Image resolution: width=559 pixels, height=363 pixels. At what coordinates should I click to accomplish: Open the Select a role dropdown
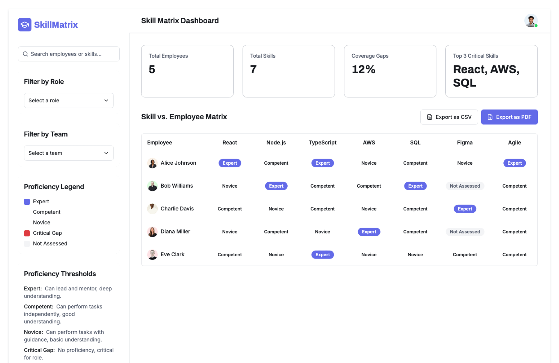(x=68, y=101)
